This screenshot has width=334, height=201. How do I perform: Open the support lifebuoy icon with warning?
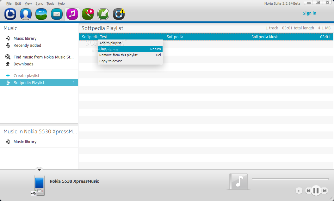[119, 14]
